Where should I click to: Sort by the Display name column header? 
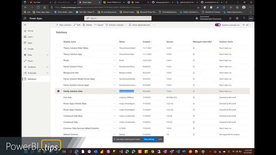(x=69, y=42)
